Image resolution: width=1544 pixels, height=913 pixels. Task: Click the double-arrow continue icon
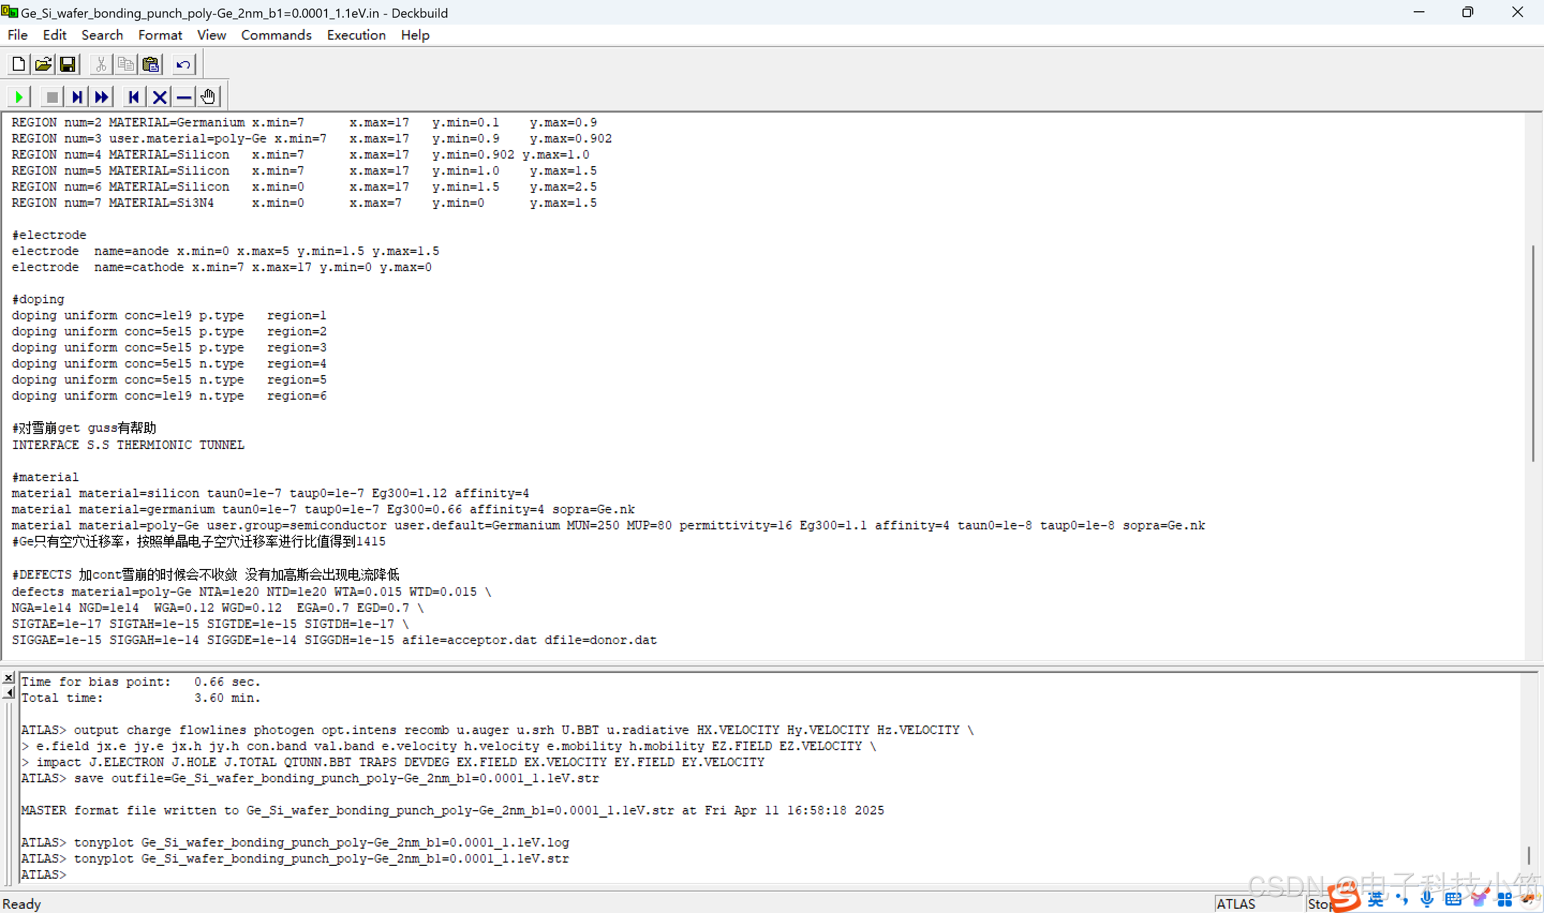(101, 96)
